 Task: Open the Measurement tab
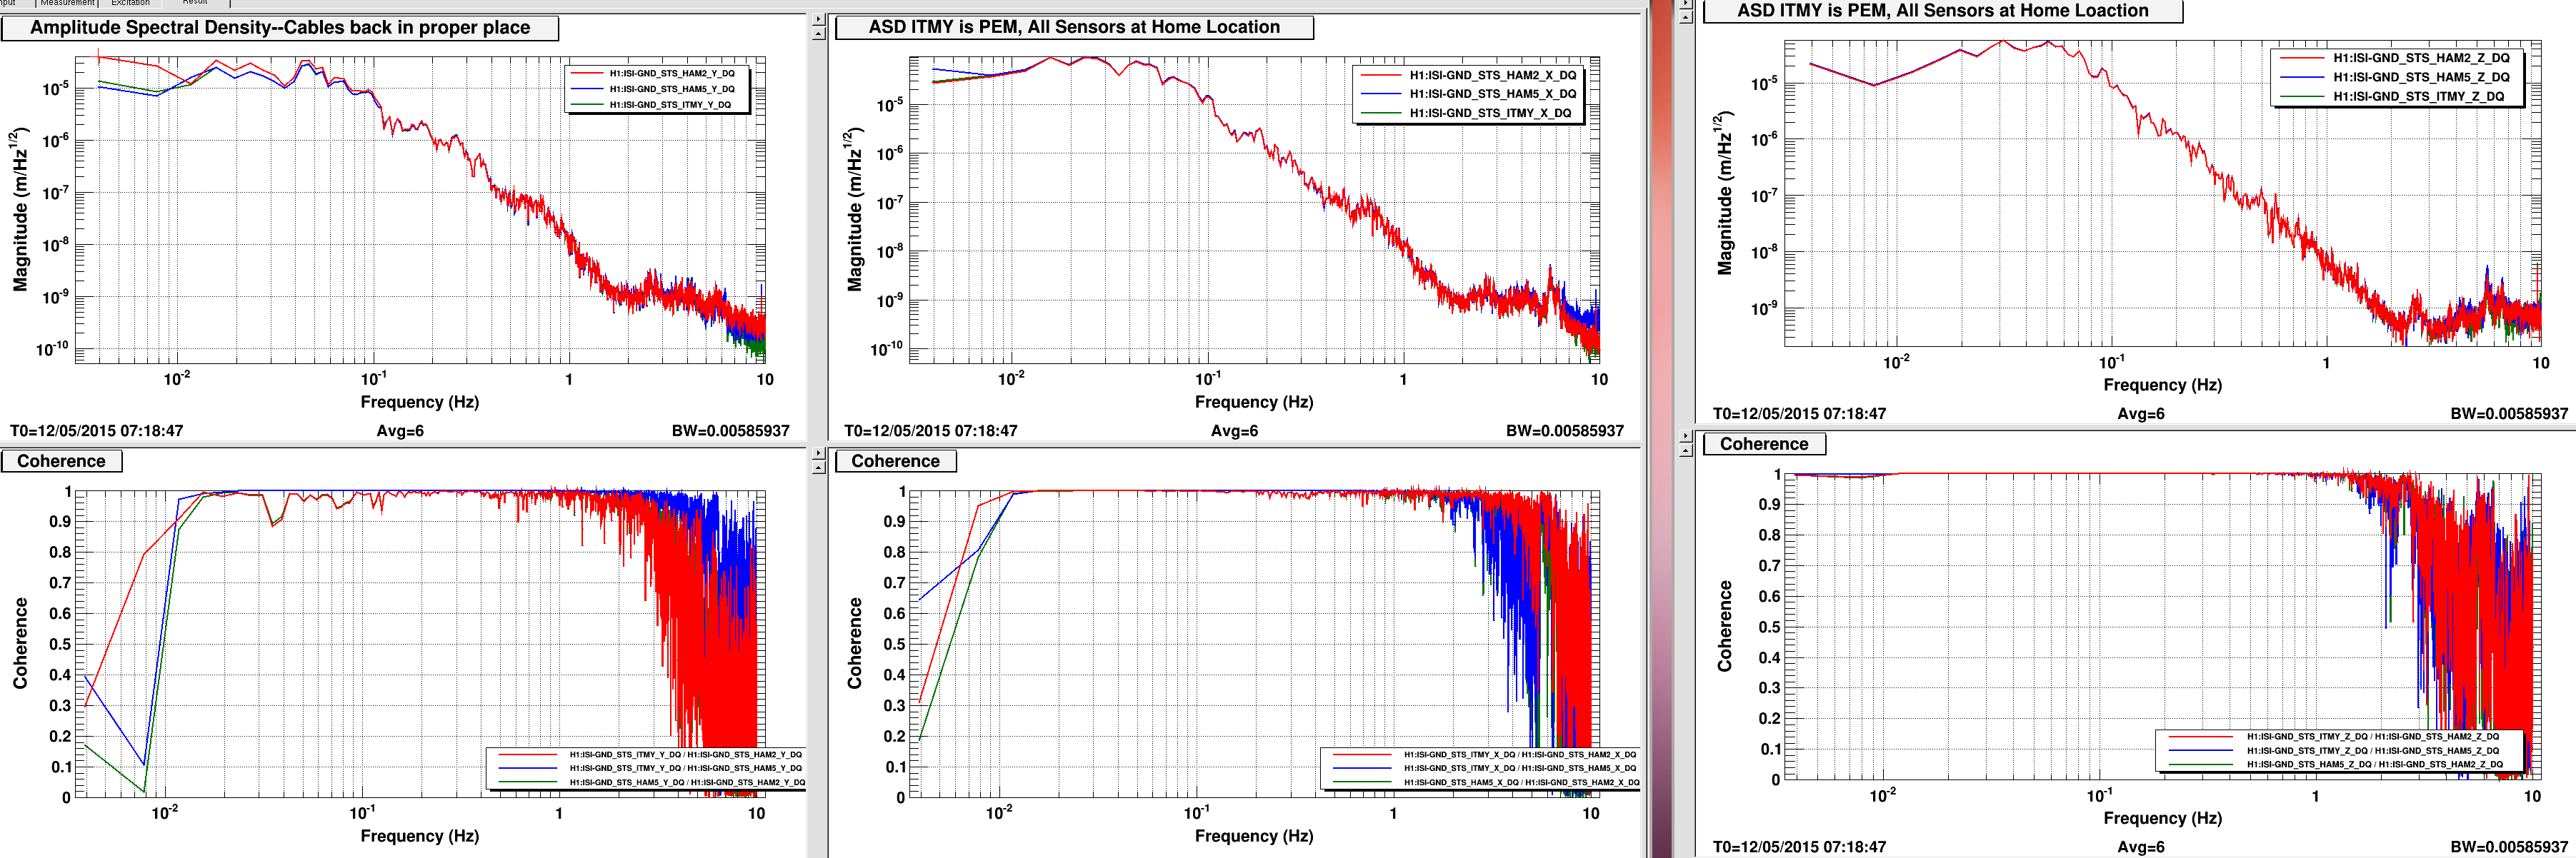(x=67, y=3)
